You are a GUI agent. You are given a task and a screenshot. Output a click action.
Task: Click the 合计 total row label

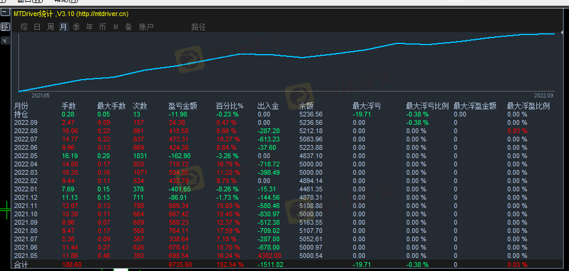(21, 264)
